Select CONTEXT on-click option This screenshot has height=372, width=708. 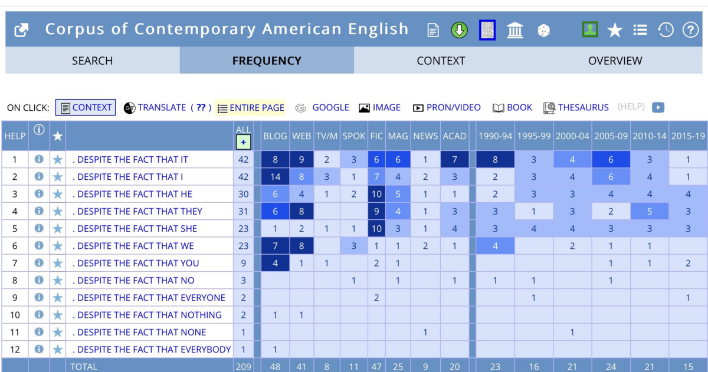pyautogui.click(x=86, y=107)
